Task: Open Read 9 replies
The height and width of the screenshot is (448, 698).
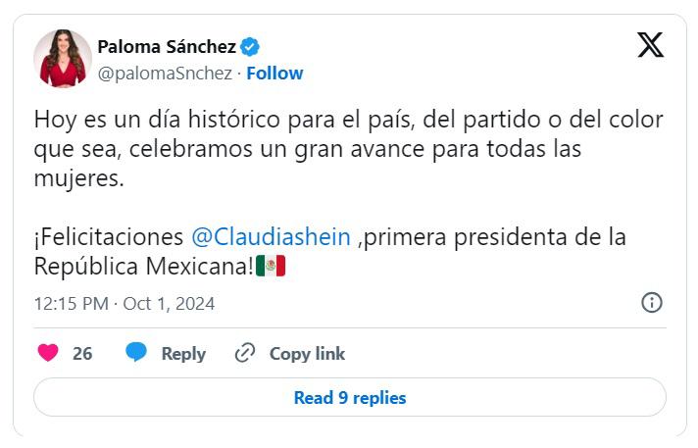Action: [x=349, y=398]
